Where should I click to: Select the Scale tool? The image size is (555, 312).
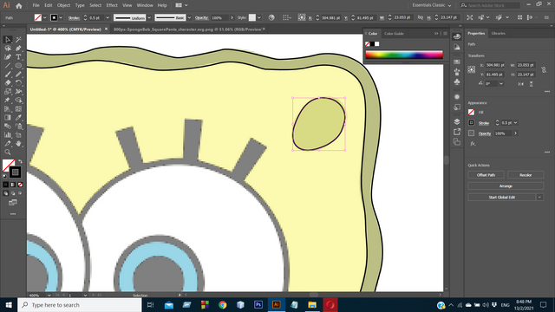click(8, 92)
